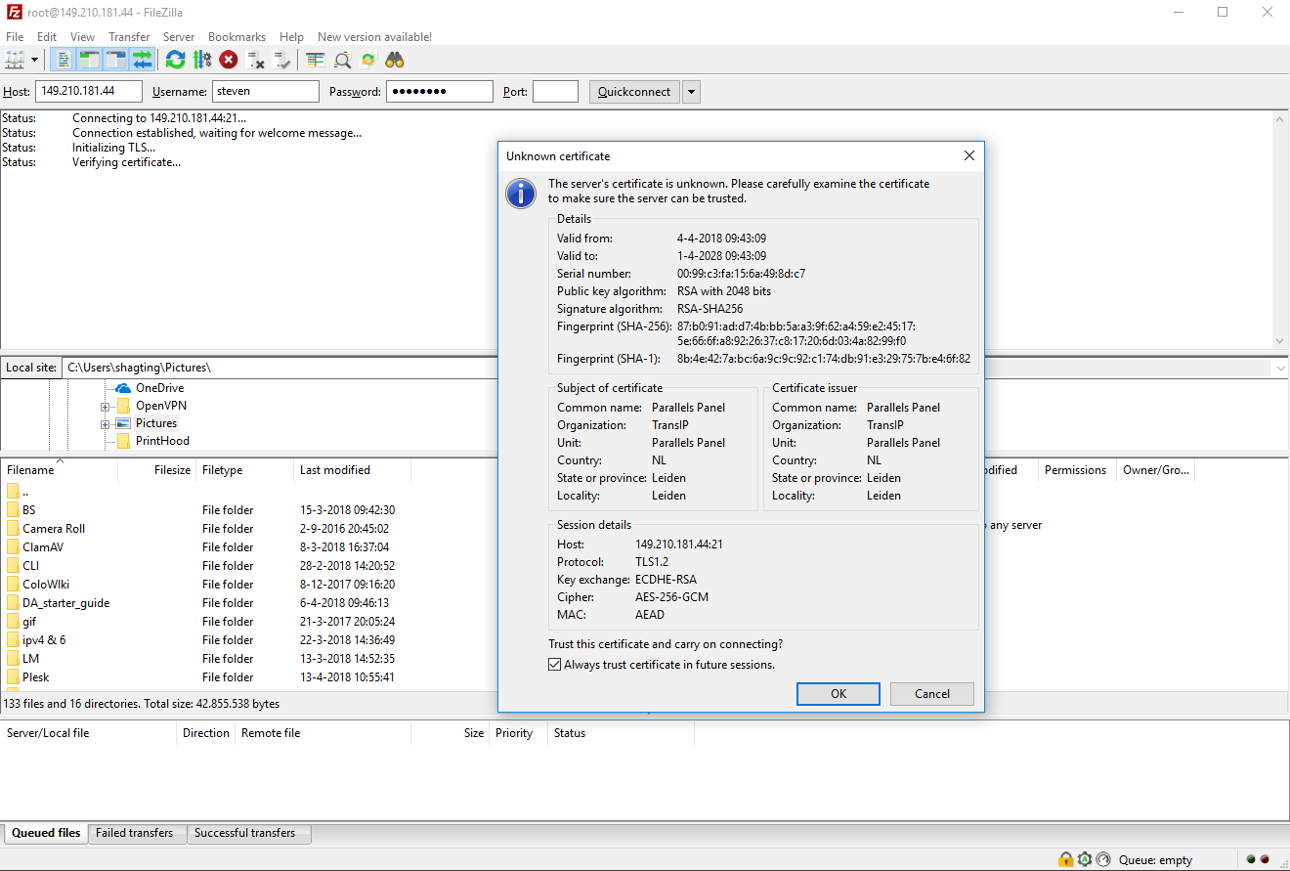Open the Quickconnect history dropdown
Screen dimensions: 1290x871
pos(691,92)
